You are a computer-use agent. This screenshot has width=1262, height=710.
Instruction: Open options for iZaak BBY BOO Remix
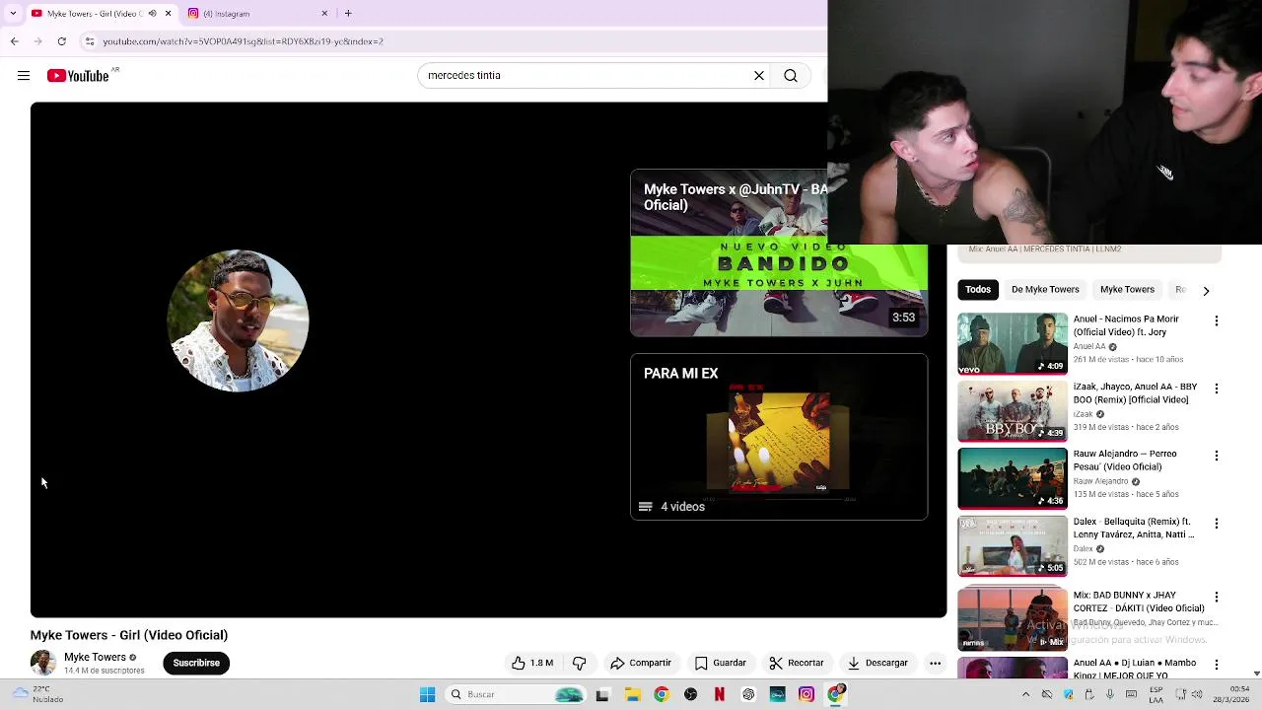point(1216,389)
